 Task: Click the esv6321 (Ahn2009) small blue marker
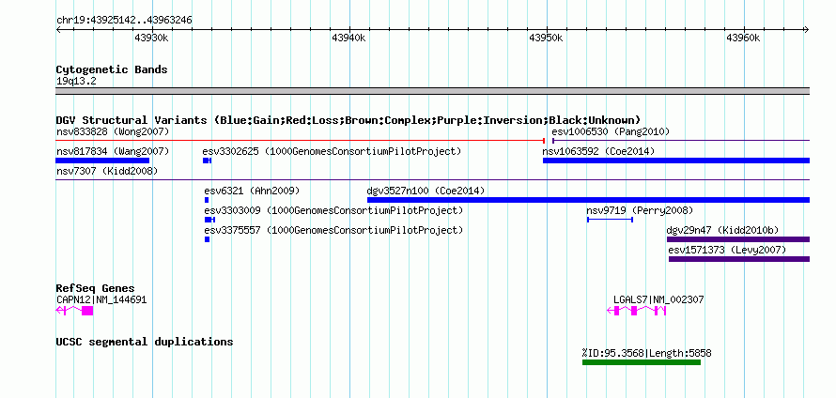pos(207,200)
